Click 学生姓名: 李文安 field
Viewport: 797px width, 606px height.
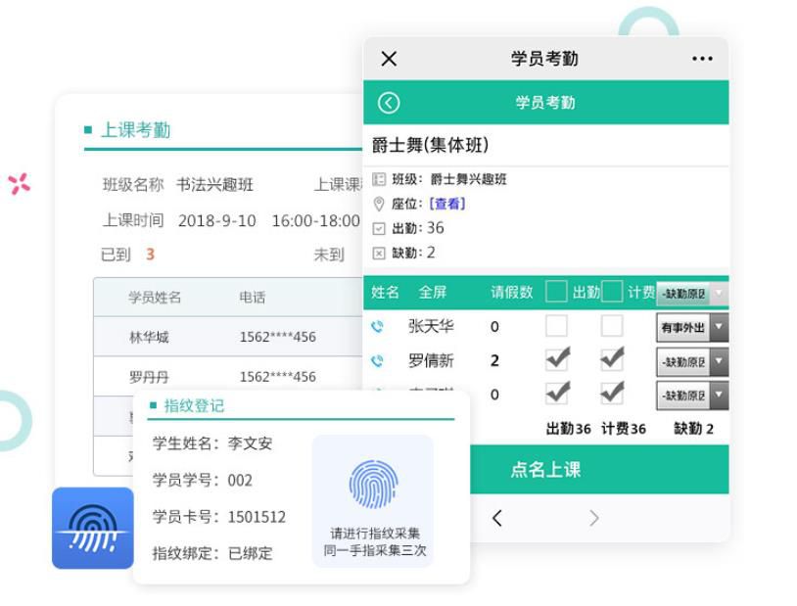(x=212, y=443)
